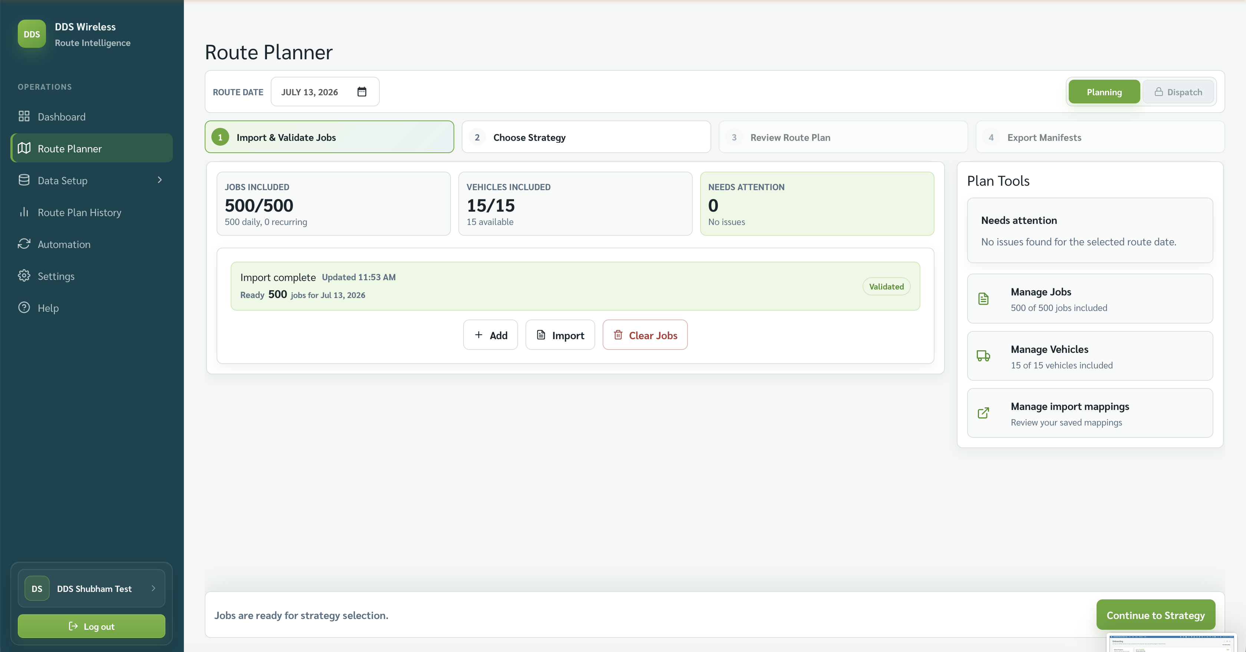The image size is (1246, 652).
Task: Open the route date calendar icon
Action: pyautogui.click(x=362, y=92)
